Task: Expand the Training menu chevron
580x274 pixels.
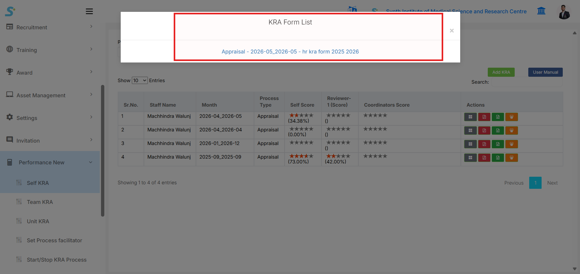Action: (91, 49)
